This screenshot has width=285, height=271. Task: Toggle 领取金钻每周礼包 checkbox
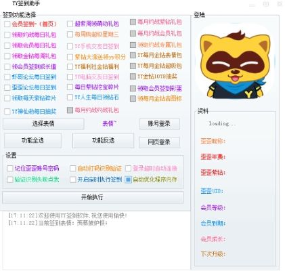(x=7, y=56)
